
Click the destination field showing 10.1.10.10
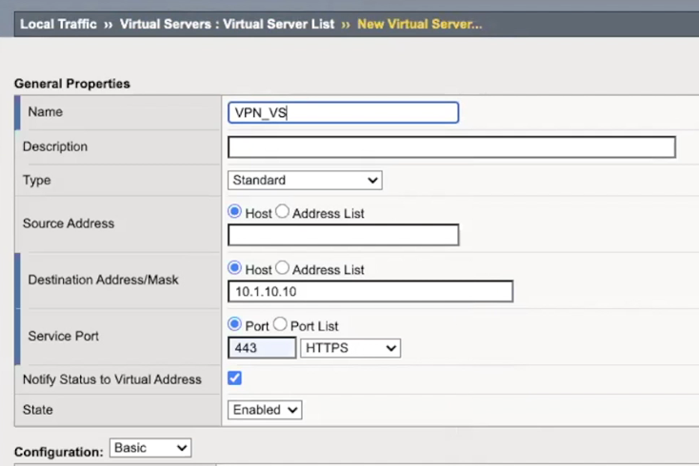[x=370, y=291]
